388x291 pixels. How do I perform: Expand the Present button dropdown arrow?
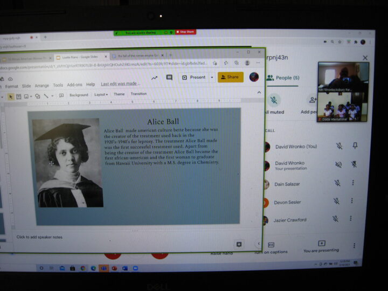[212, 78]
